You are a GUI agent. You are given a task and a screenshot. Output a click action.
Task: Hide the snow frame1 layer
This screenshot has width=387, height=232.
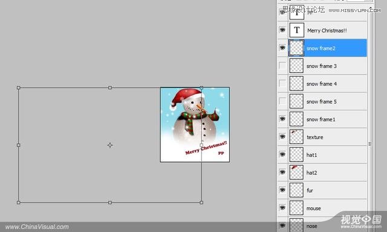(282, 119)
